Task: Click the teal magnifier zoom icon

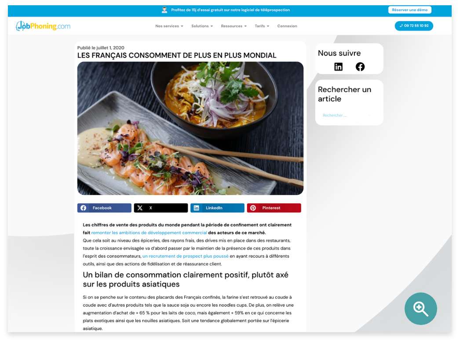Action: coord(421,308)
